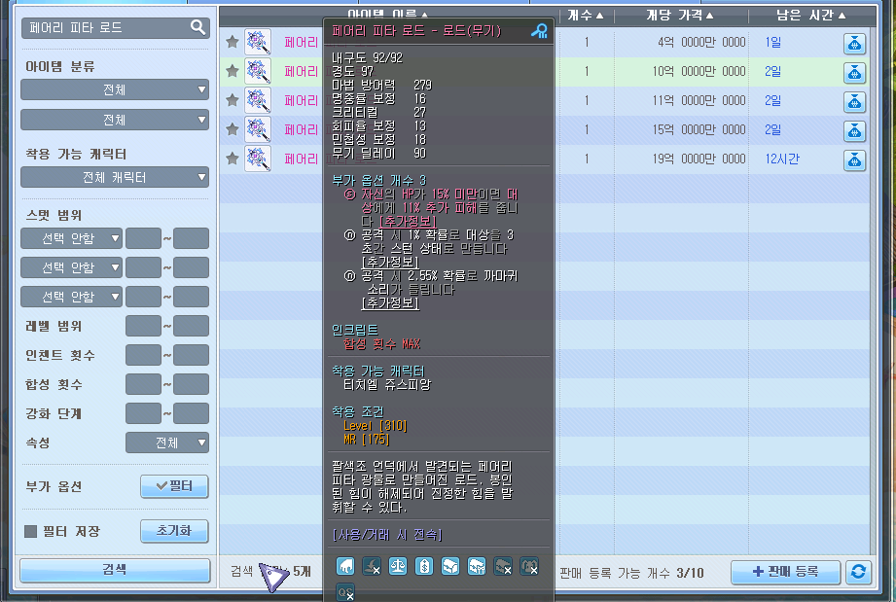The width and height of the screenshot is (896, 602).
Task: Open the third 선택 안함 stat dropdown
Action: pyautogui.click(x=71, y=297)
